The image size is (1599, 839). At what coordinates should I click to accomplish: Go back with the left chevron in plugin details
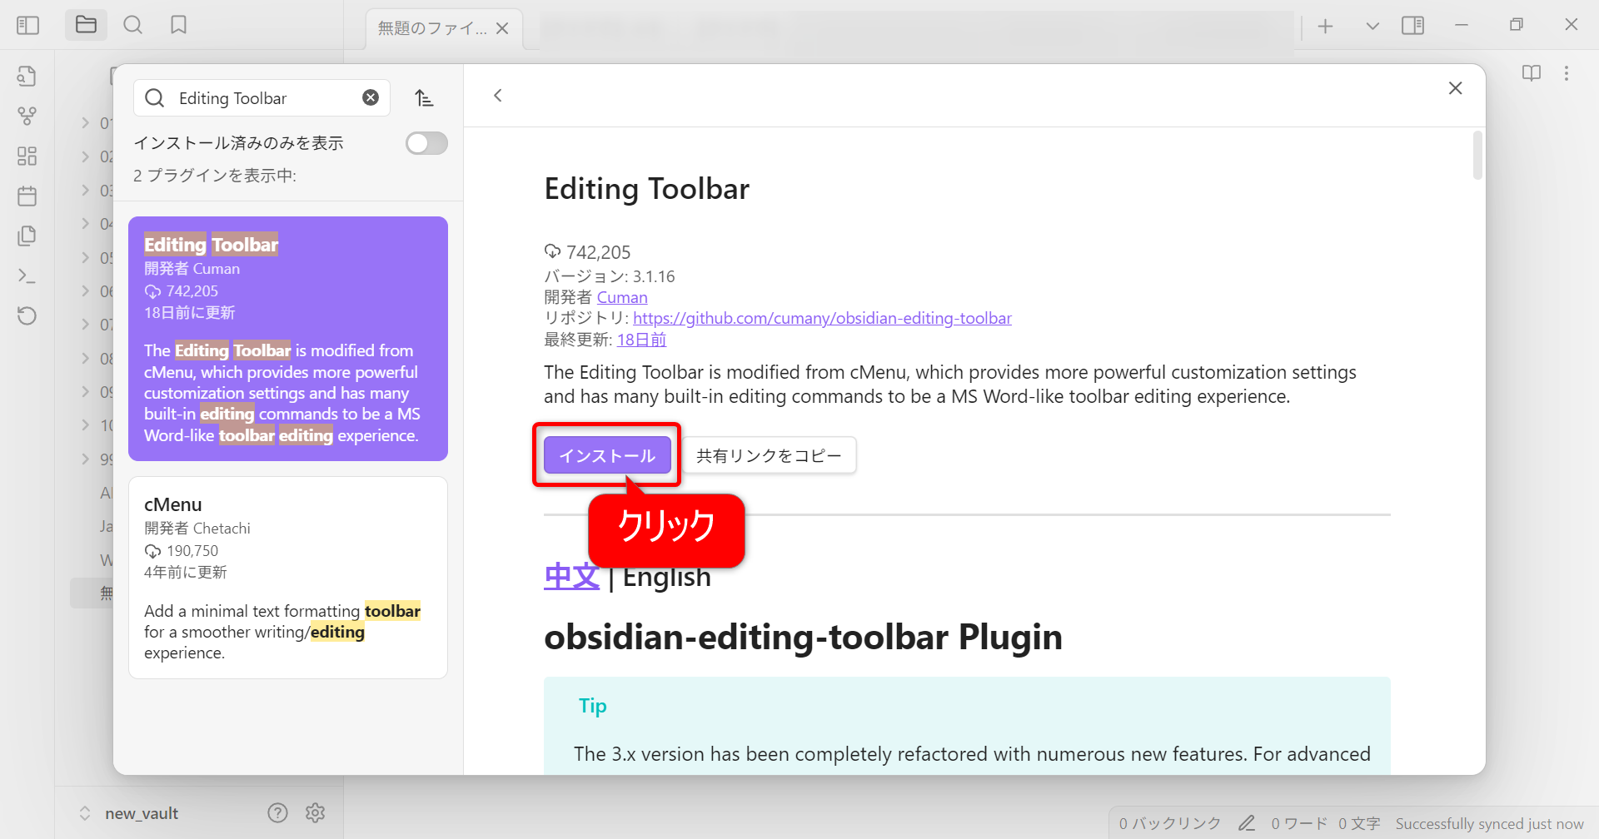tap(498, 96)
